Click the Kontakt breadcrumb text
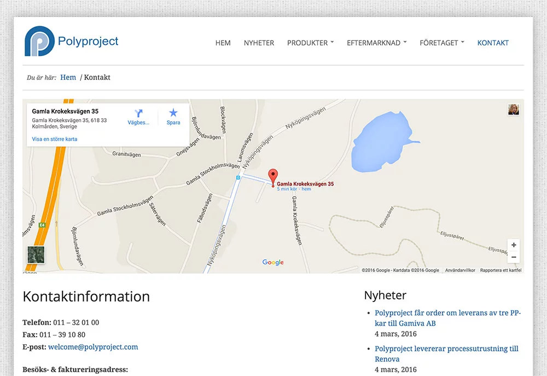Screen dimensions: 547x376 coord(97,77)
